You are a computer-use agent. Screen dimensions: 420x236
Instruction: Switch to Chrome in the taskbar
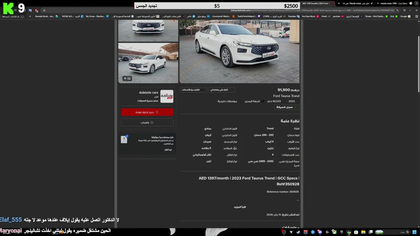tap(349, 232)
